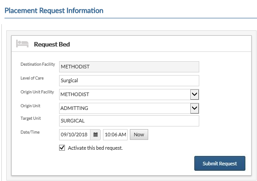Click the Level of Care label
The height and width of the screenshot is (181, 257).
32,78
